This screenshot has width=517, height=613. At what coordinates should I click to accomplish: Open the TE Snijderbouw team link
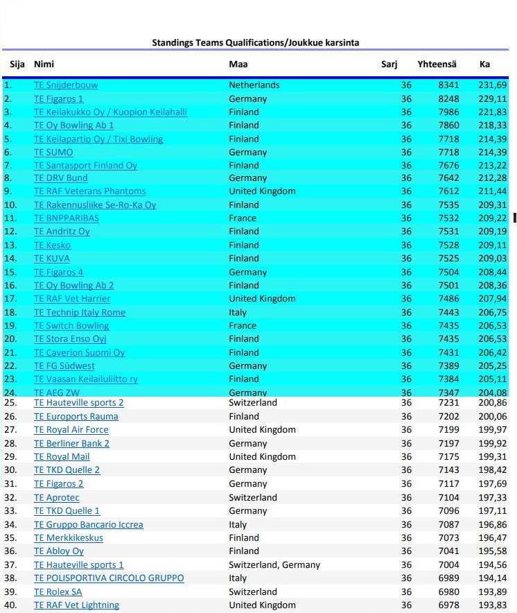click(66, 85)
